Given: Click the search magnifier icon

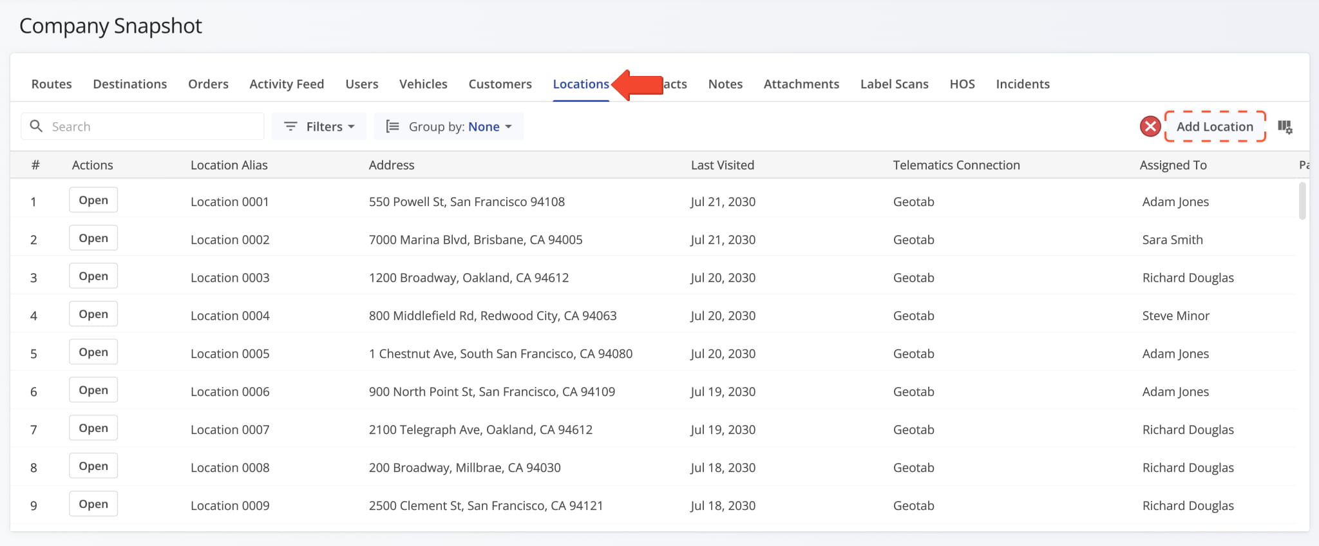Looking at the screenshot, I should tap(37, 126).
